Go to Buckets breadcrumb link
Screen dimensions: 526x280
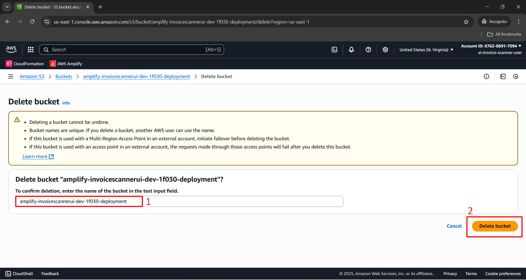click(x=64, y=76)
